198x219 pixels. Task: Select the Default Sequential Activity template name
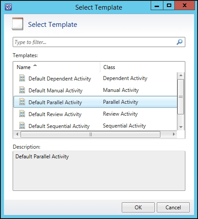[59, 126]
